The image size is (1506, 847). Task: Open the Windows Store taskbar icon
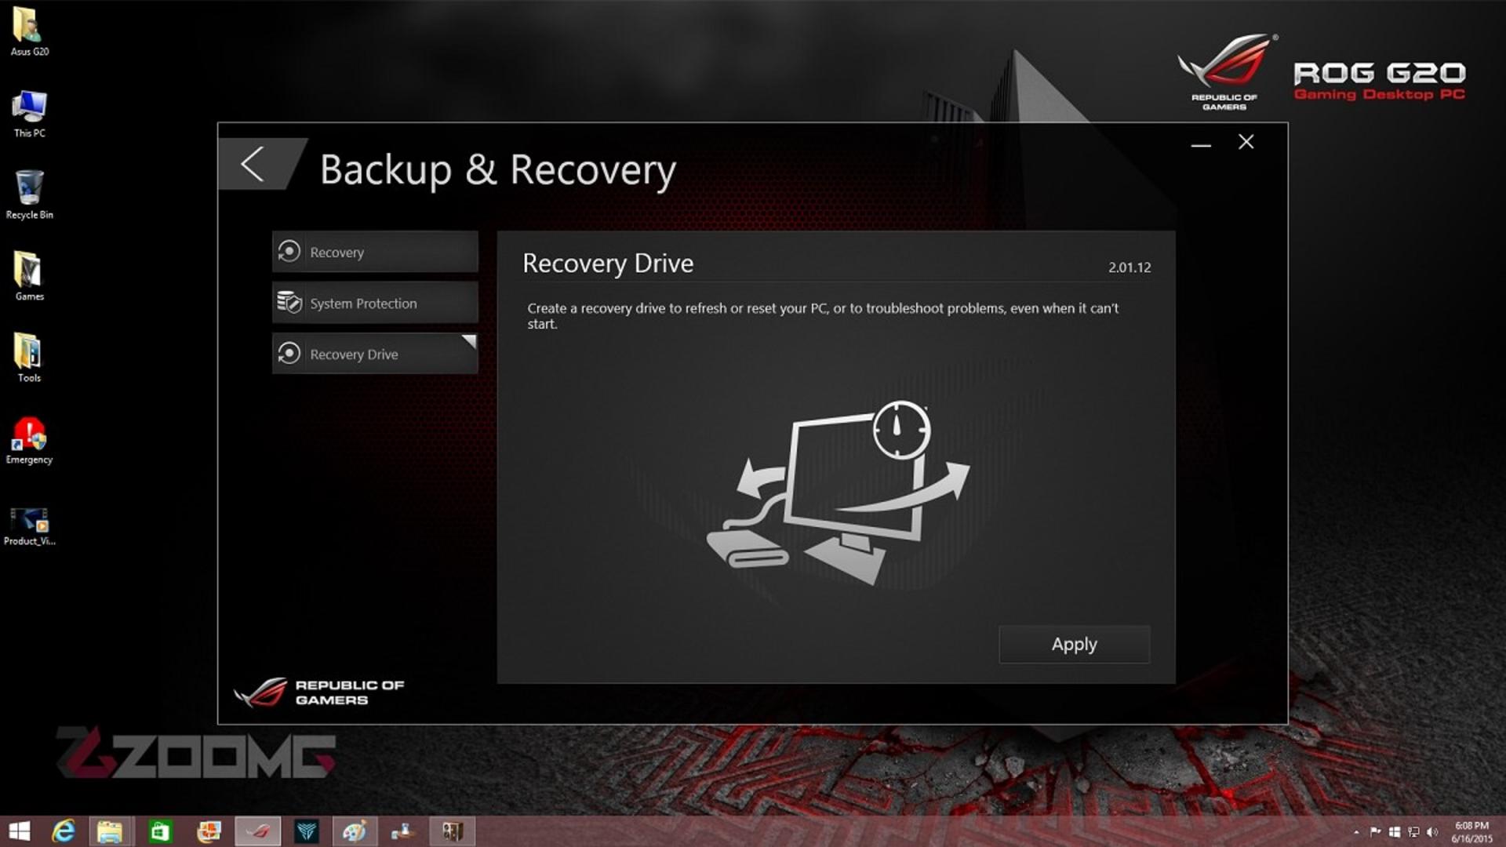tap(160, 831)
